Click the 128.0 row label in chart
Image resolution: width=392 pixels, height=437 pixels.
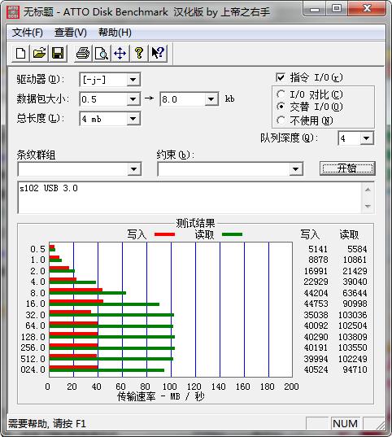[33, 337]
